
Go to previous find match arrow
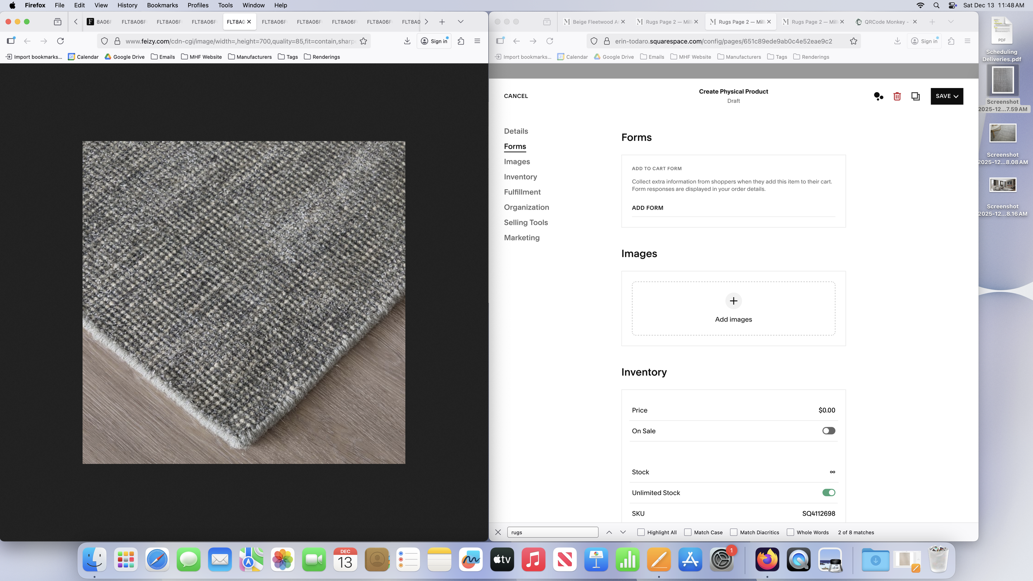(609, 532)
